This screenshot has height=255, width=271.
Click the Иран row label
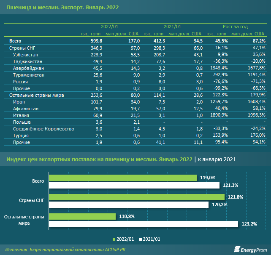pos(19,102)
